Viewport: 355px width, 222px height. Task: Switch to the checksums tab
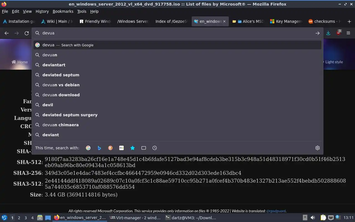click(x=324, y=21)
